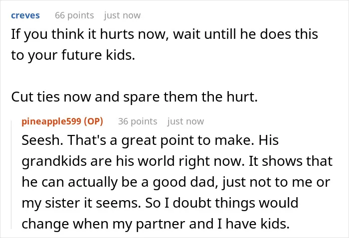349x238 pixels.
Task: Click the top comment's 'just now' timestamp
Action: coord(122,15)
